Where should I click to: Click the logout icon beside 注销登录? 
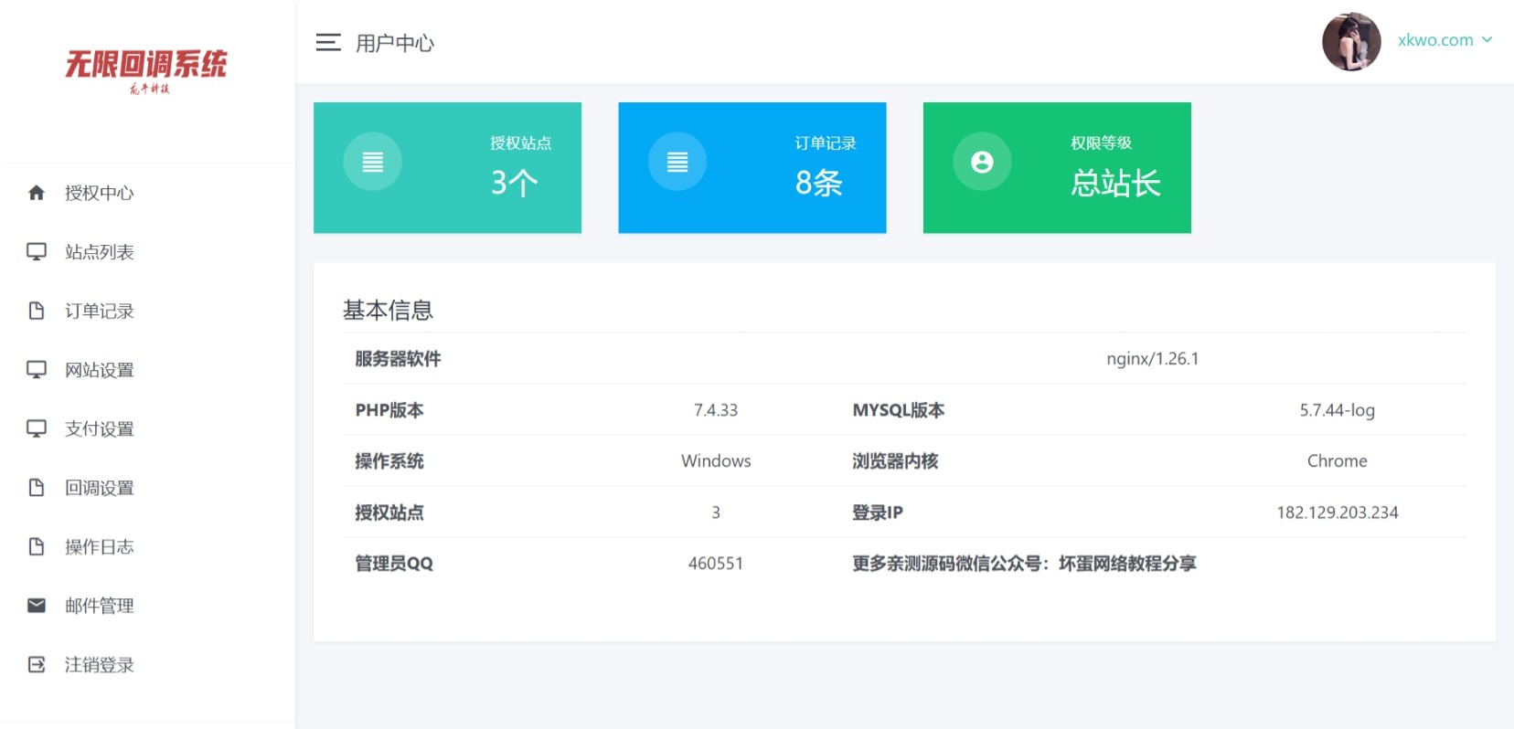click(x=37, y=665)
